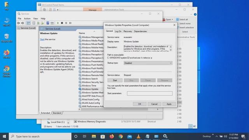Open the View menu in Services
The width and height of the screenshot is (249, 140).
pyautogui.click(x=35, y=19)
